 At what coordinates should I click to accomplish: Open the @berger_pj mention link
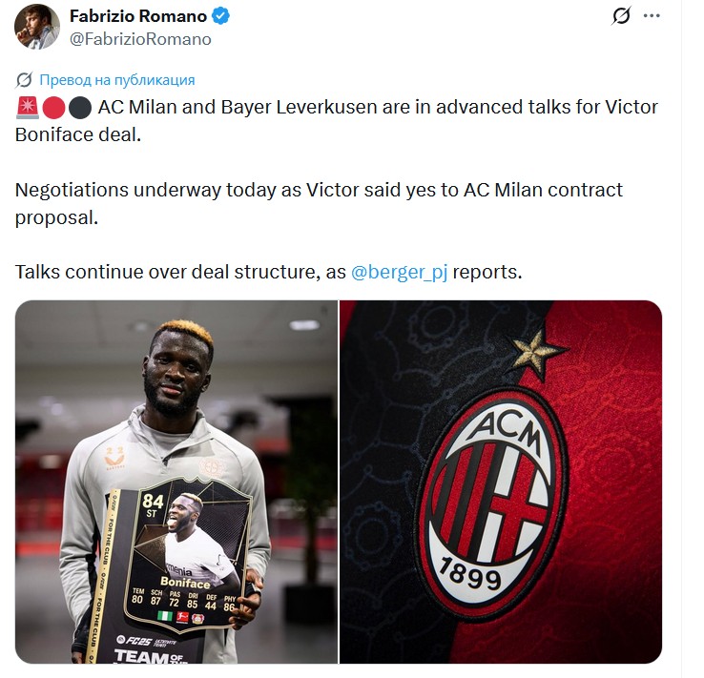[x=399, y=272]
